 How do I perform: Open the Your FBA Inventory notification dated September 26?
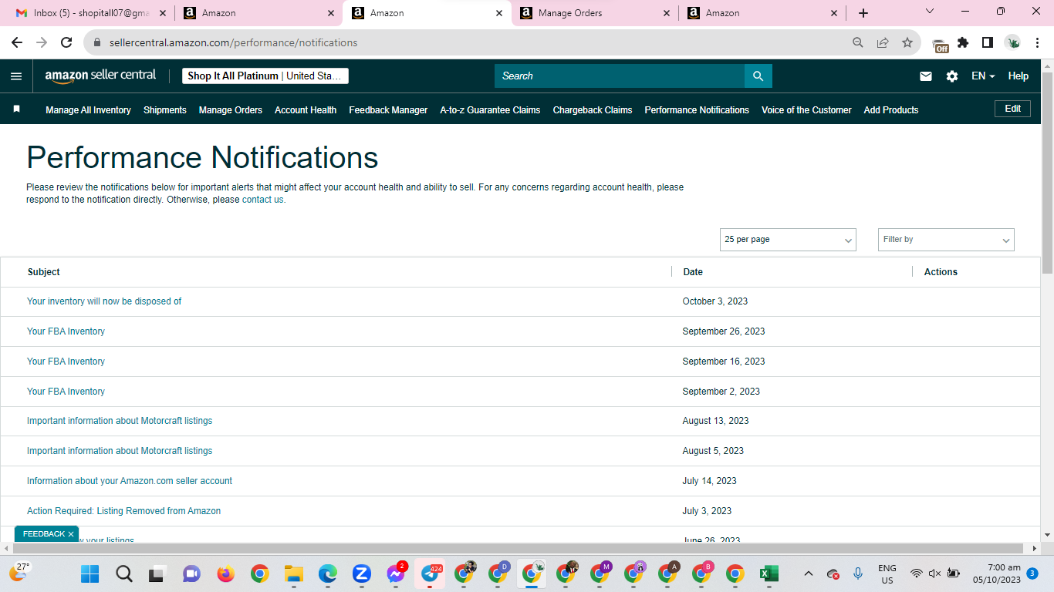tap(66, 331)
